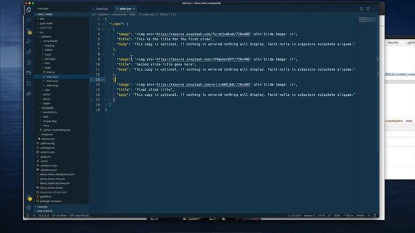This screenshot has width=415, height=233.
Task: Open gulpfile.js in the explorer
Action: pos(45,197)
